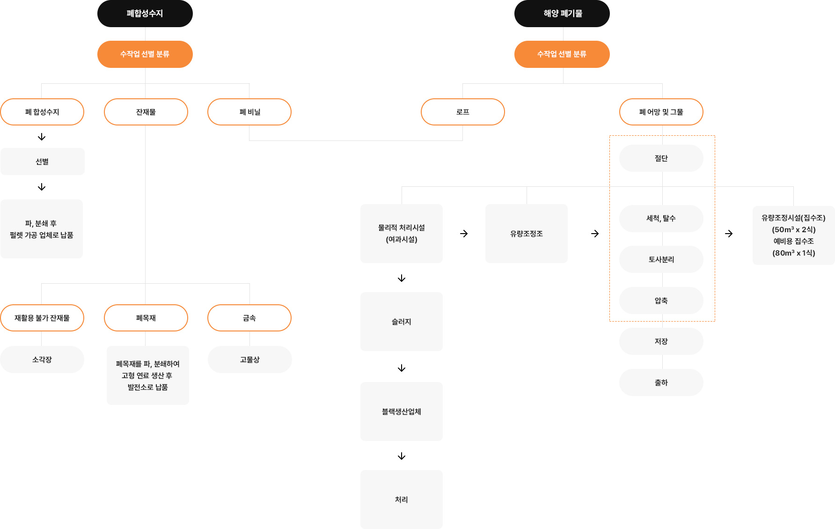Click the 절단 step
This screenshot has height=529, width=835.
661,158
